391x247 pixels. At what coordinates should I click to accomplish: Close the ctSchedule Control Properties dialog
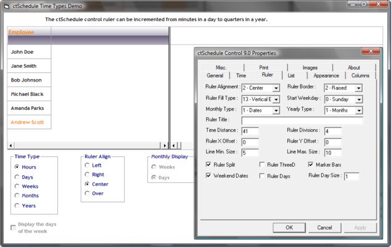tap(371, 51)
